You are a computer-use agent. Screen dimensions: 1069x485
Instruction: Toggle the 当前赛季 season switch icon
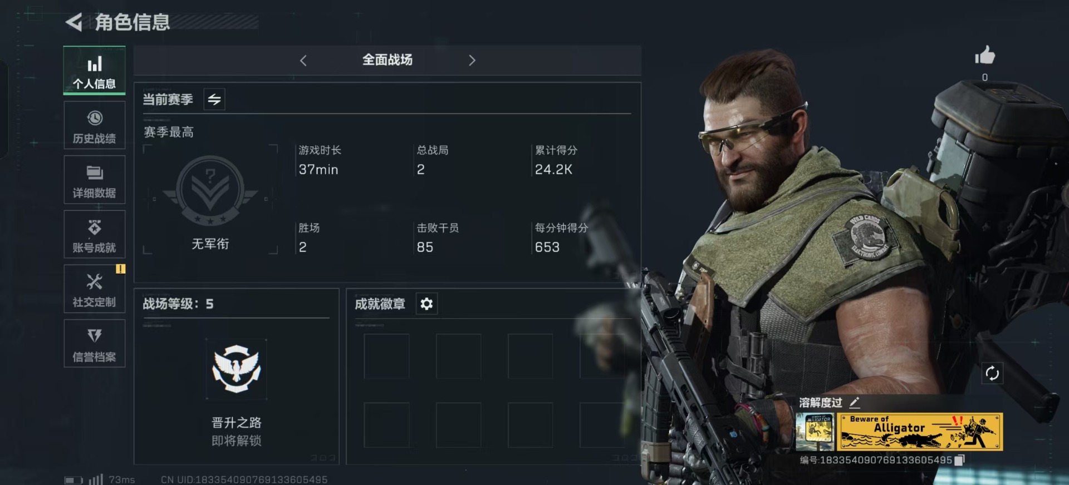pos(214,100)
